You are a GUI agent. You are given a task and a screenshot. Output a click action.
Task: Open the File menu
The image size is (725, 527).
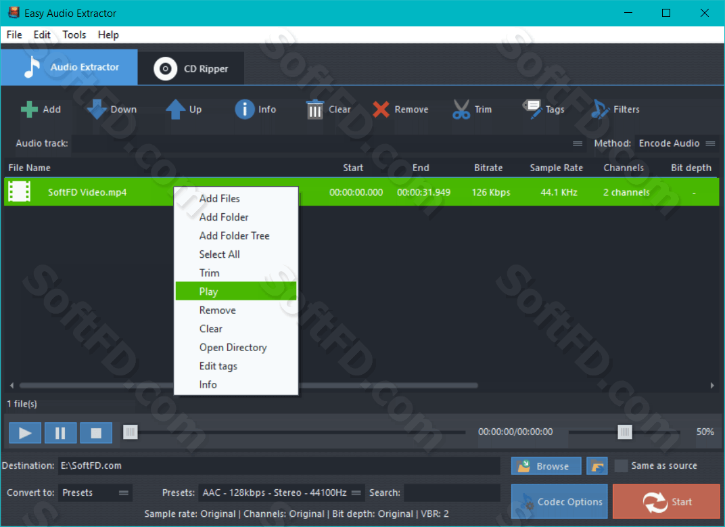pos(14,35)
